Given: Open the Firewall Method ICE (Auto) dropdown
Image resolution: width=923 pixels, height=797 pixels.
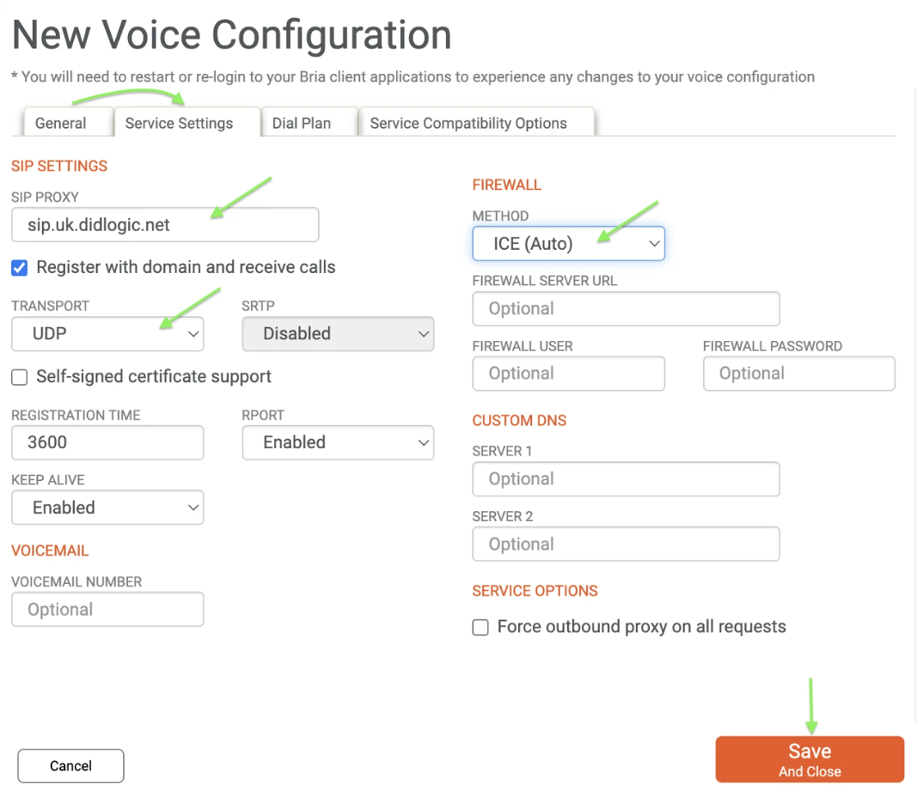Looking at the screenshot, I should point(569,244).
